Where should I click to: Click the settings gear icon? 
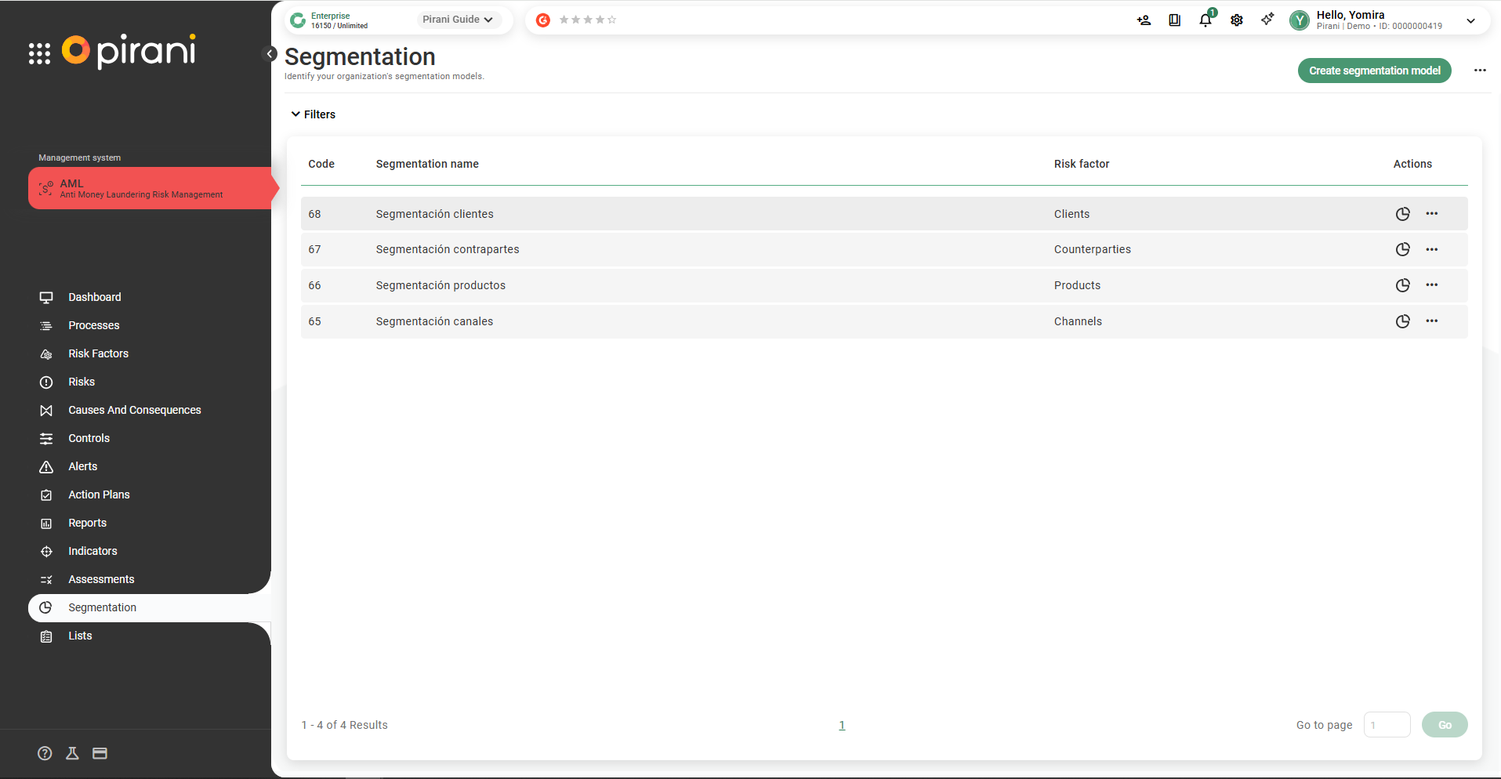click(1237, 20)
